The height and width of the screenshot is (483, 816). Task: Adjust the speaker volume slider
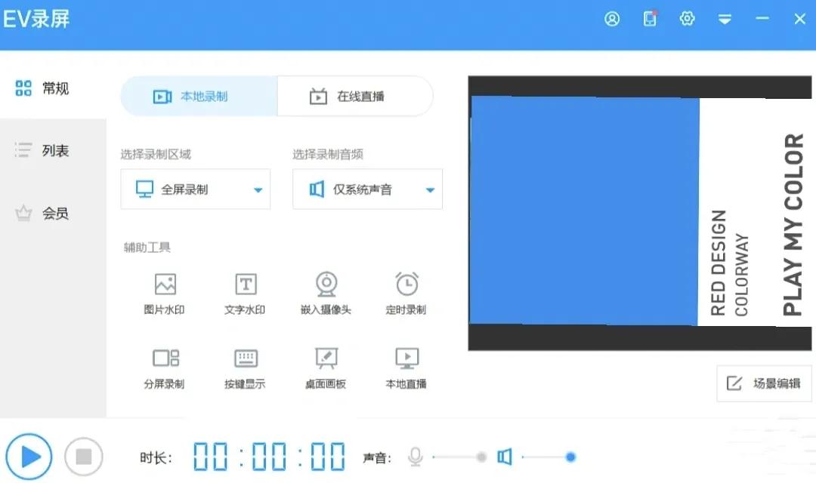(x=570, y=457)
